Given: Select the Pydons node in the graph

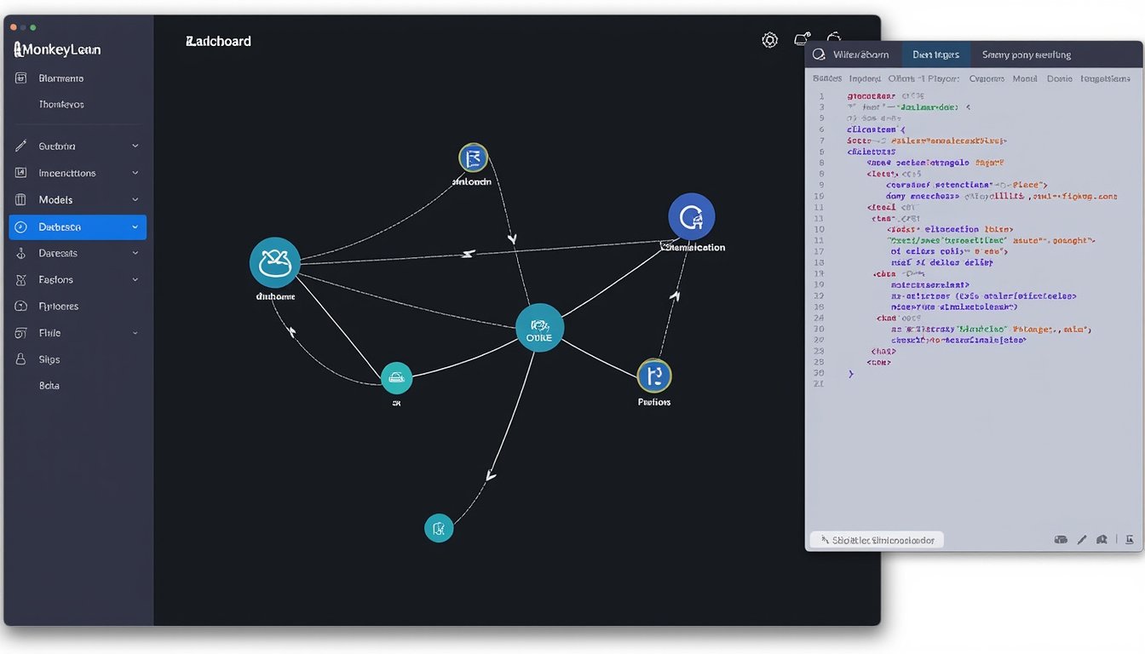Looking at the screenshot, I should [653, 374].
